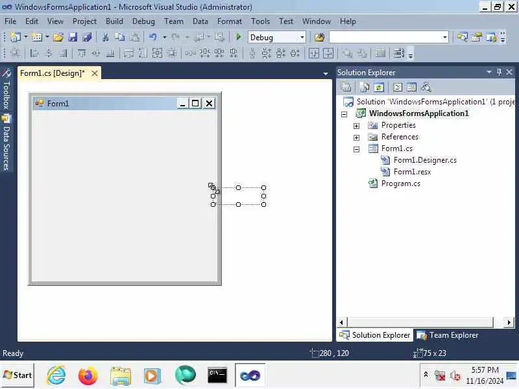
Task: Select the Form1.cs [Design] document tab
Action: pyautogui.click(x=53, y=73)
